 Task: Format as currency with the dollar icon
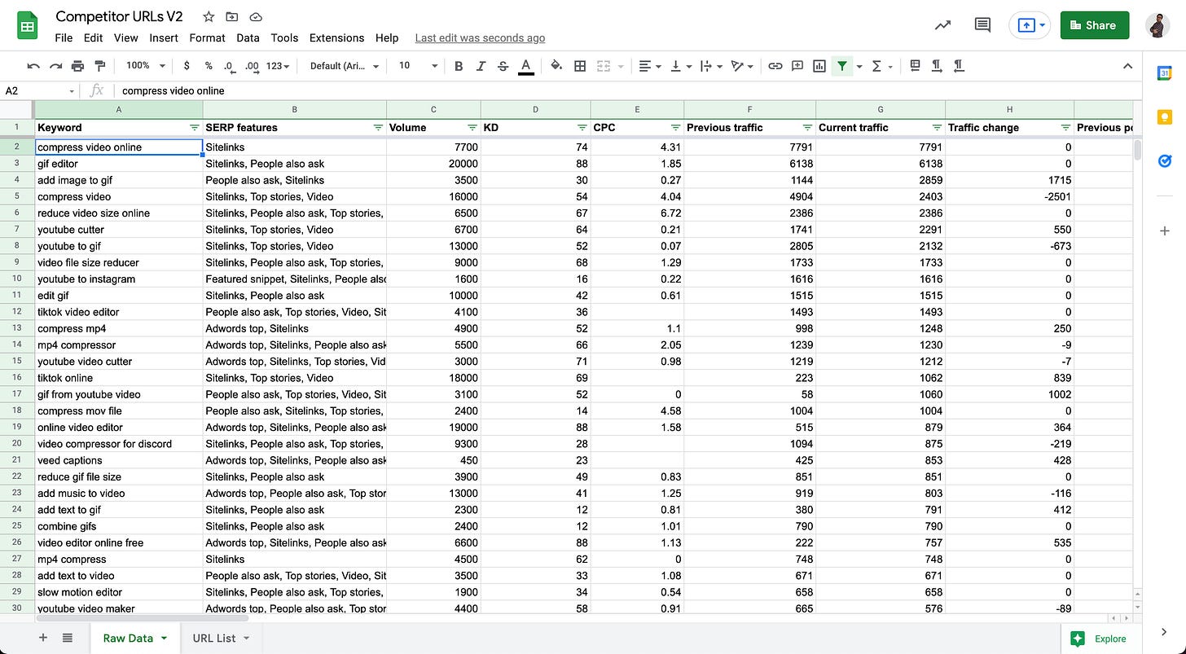[x=187, y=66]
